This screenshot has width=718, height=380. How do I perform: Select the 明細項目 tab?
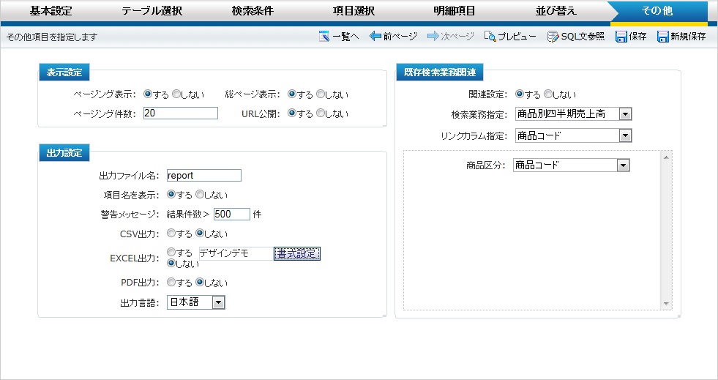(x=455, y=11)
